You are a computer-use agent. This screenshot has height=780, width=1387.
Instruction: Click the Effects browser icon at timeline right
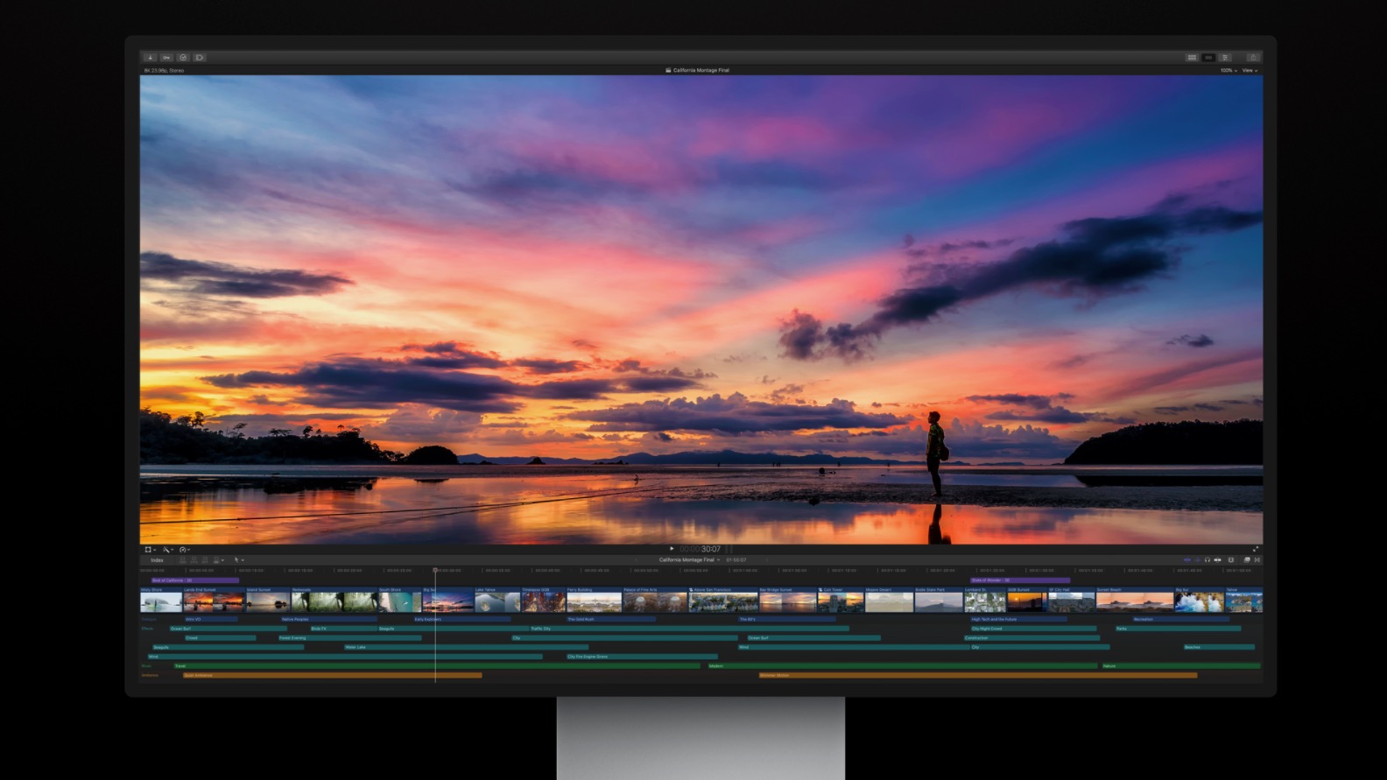point(1247,560)
